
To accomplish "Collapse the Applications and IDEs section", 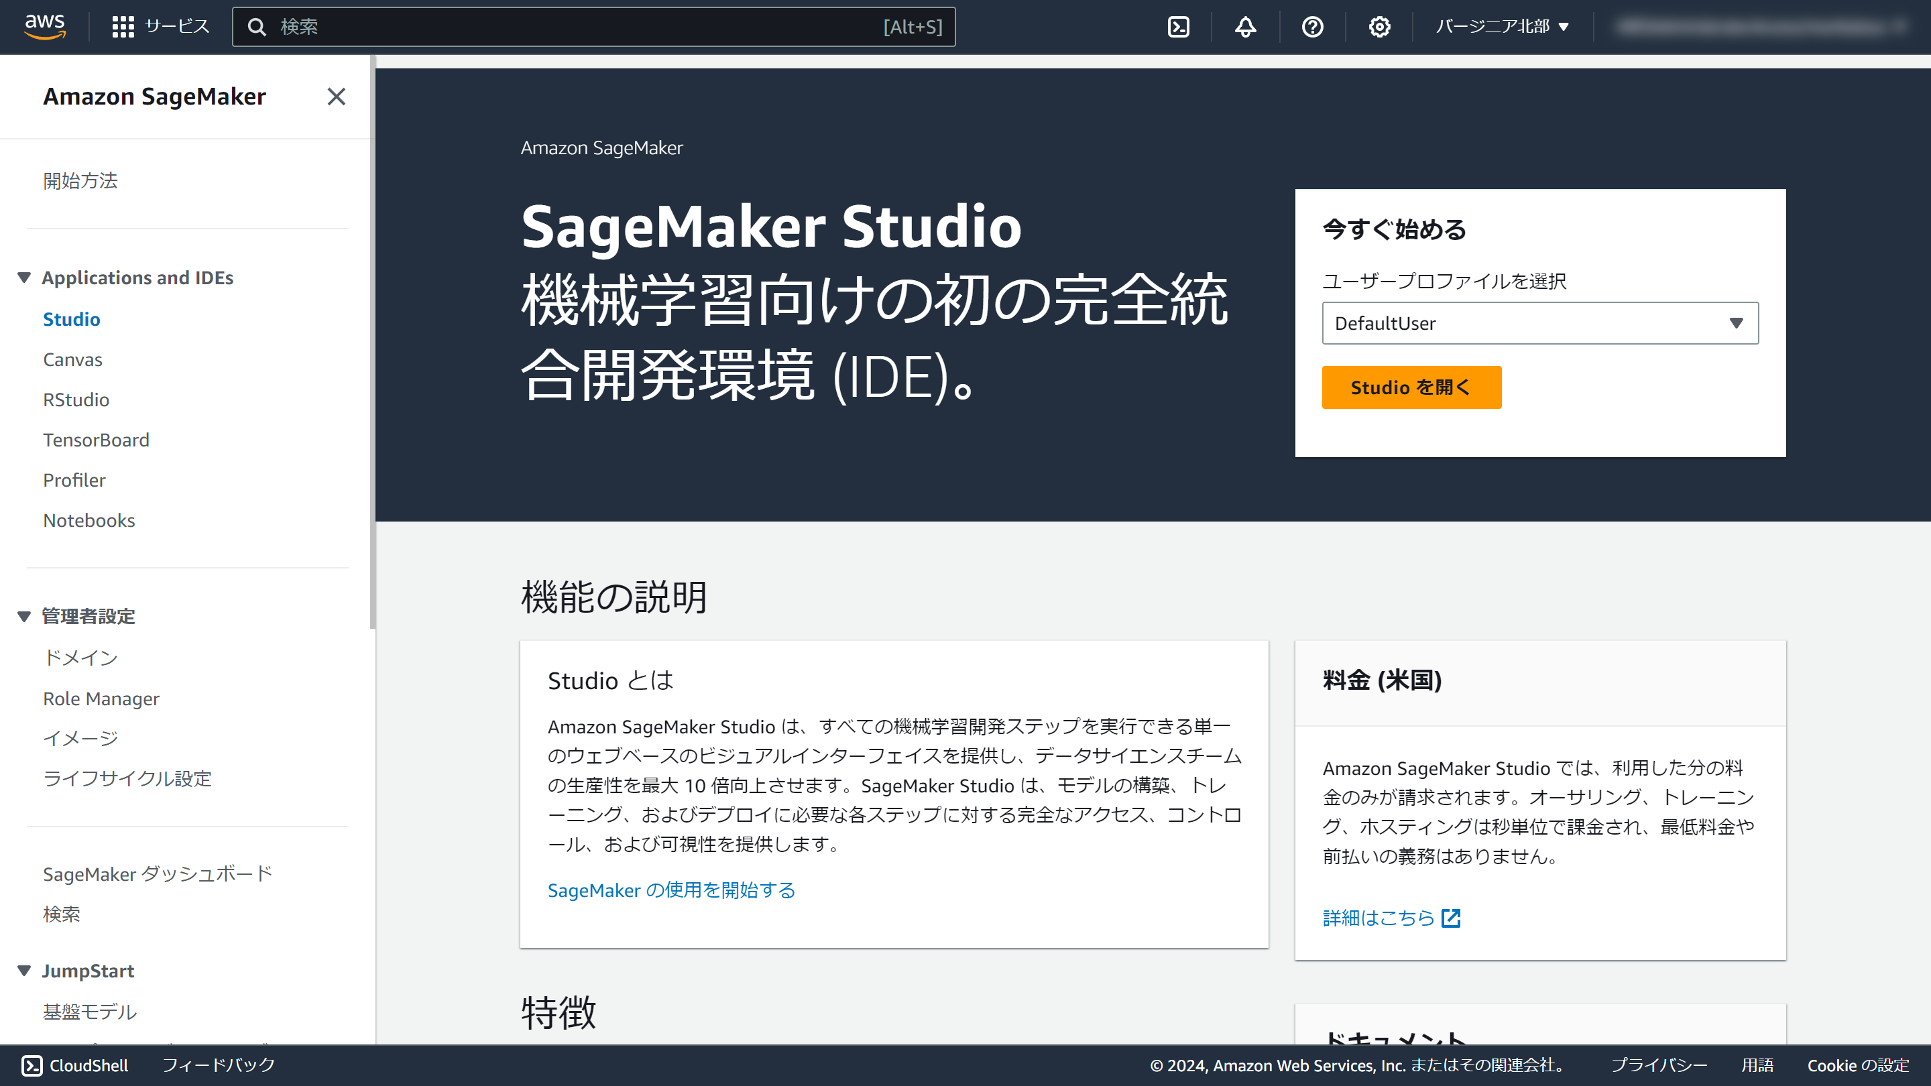I will (24, 277).
